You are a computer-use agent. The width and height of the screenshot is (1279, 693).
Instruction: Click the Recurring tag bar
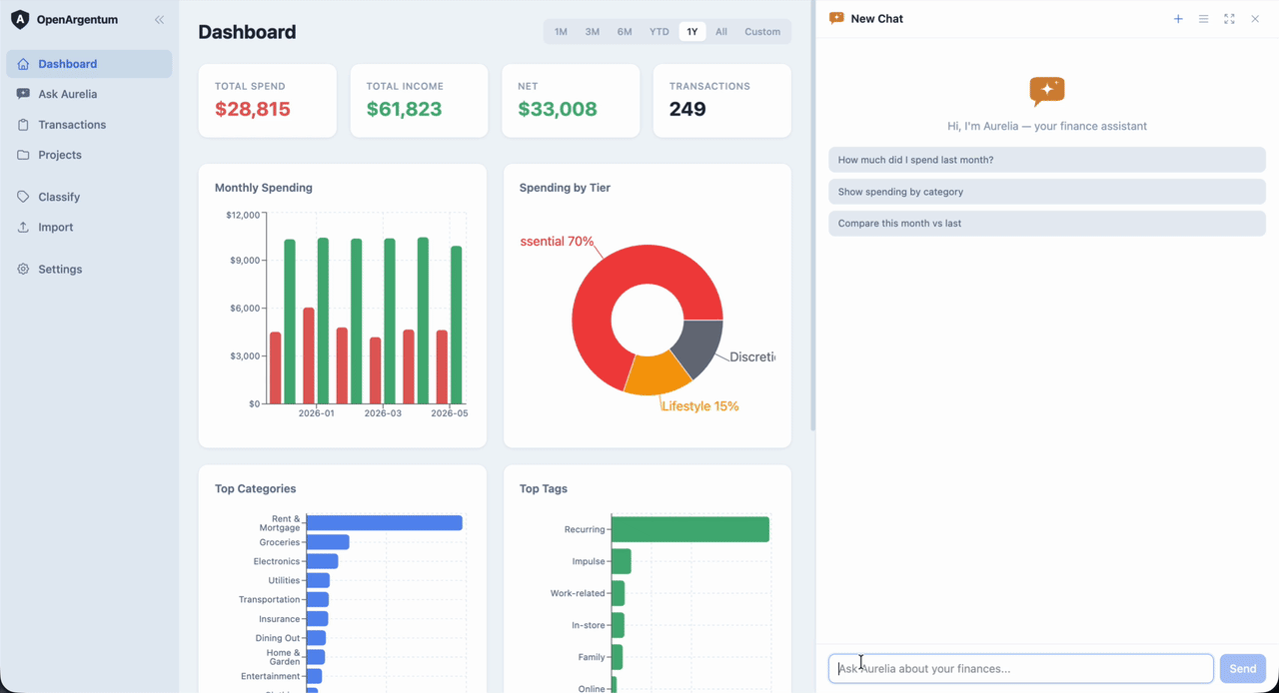[690, 529]
